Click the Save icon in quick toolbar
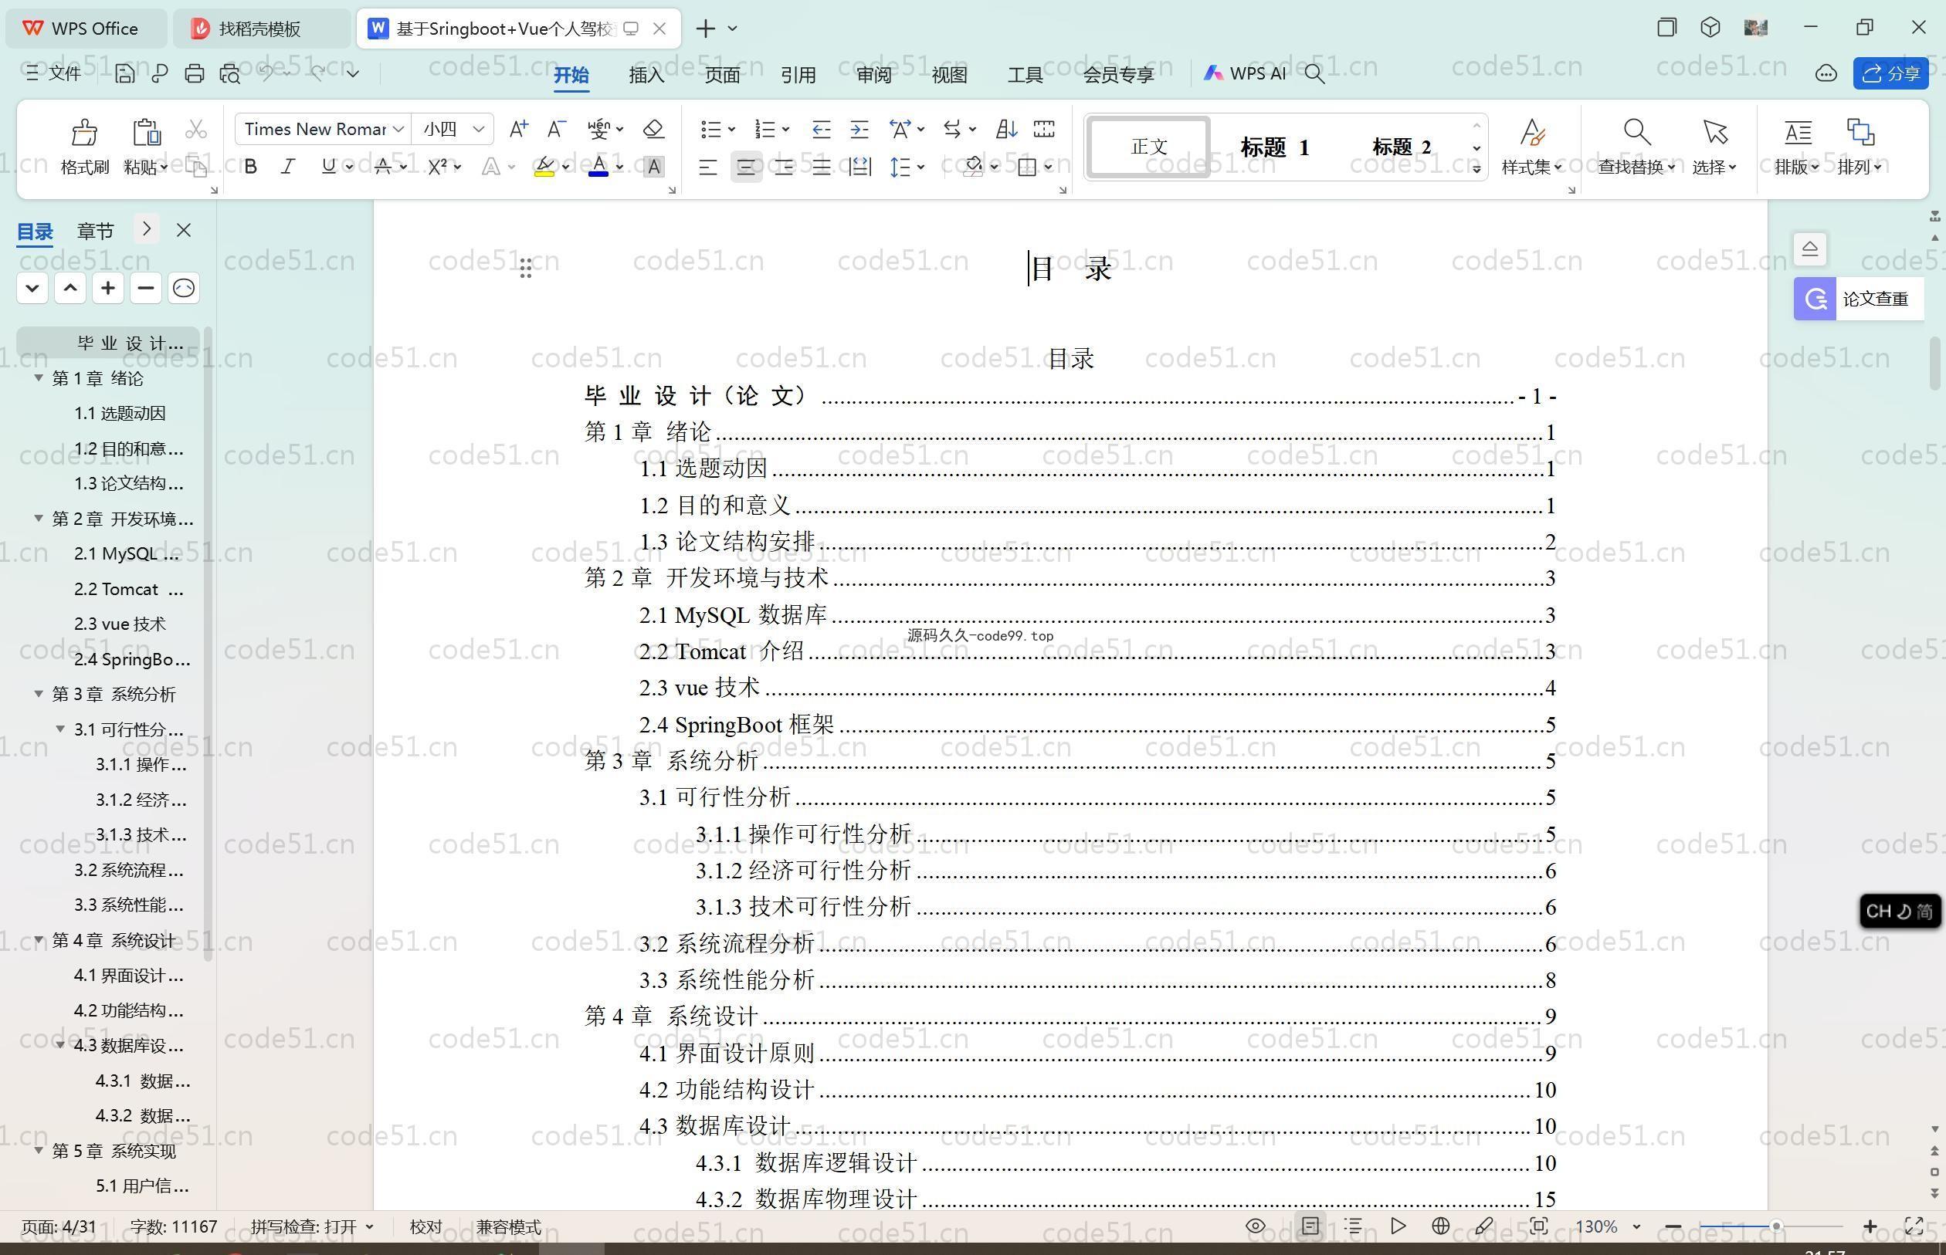Screen dimensions: 1946x1255 point(125,73)
